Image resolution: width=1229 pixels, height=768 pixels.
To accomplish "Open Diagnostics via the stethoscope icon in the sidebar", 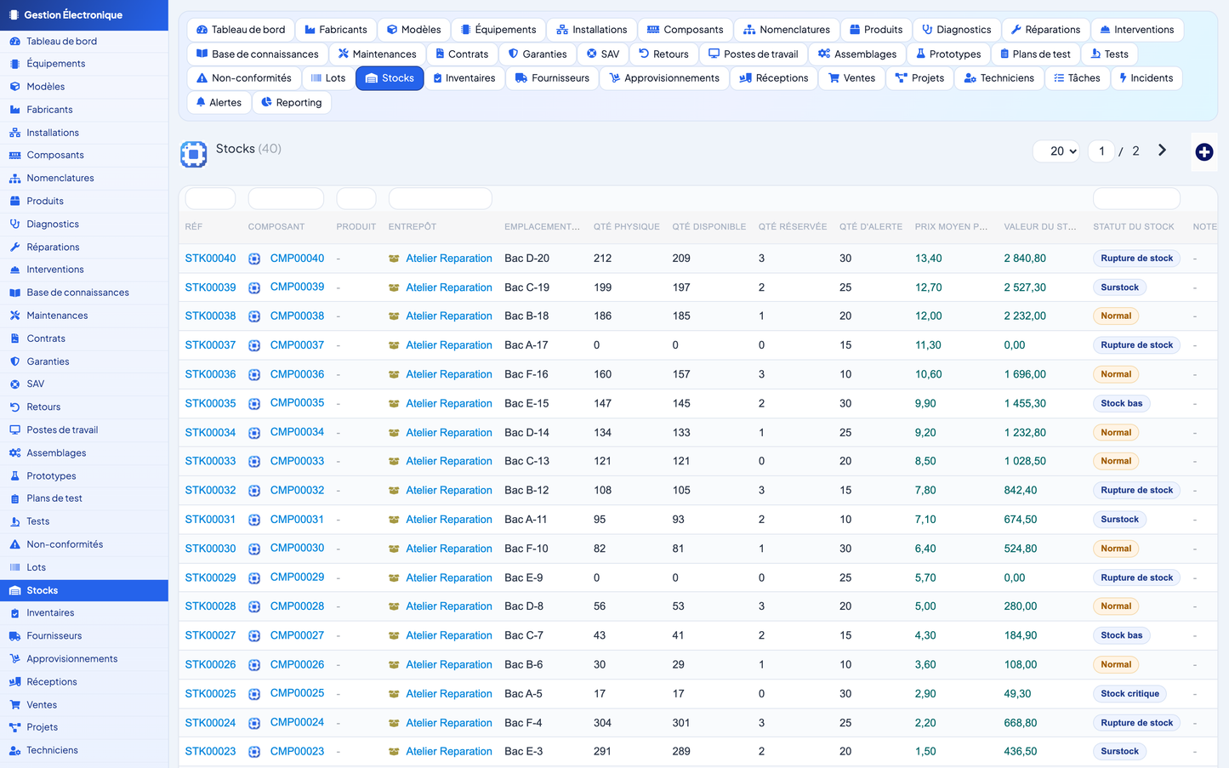I will 14,224.
